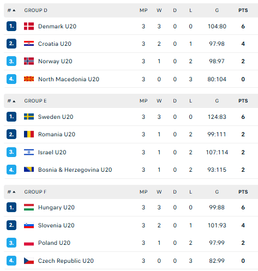Click the Israel flag icon
This screenshot has height=271, width=258.
29,152
